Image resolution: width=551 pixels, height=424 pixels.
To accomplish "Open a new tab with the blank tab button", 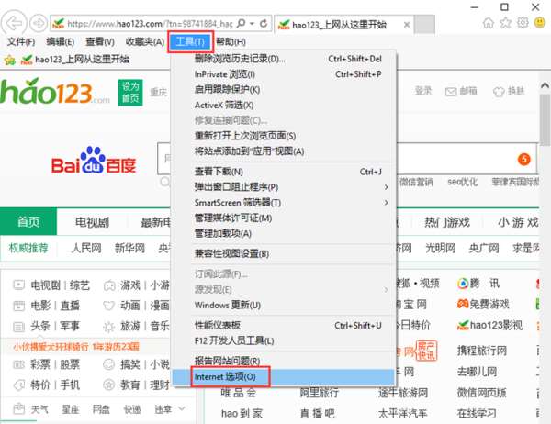I will tap(424, 24).
